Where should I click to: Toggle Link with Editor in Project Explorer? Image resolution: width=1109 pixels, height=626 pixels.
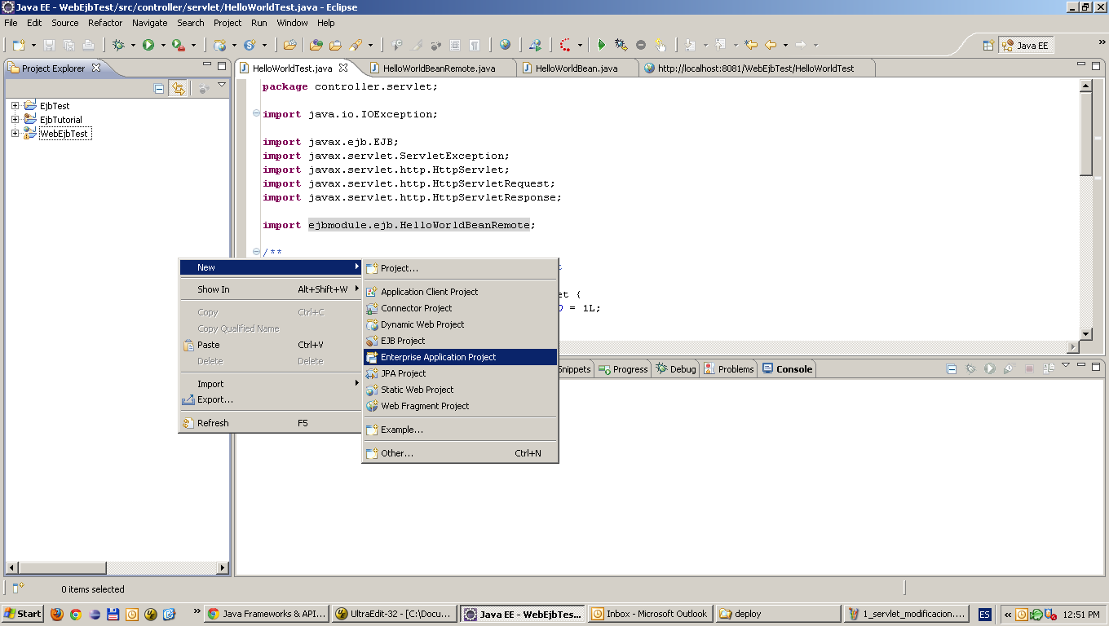point(179,88)
